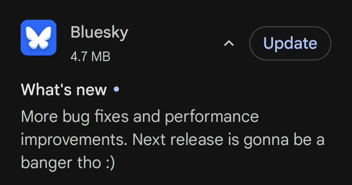Tap the 4.7 MB download size
Image resolution: width=352 pixels, height=185 pixels.
[90, 57]
